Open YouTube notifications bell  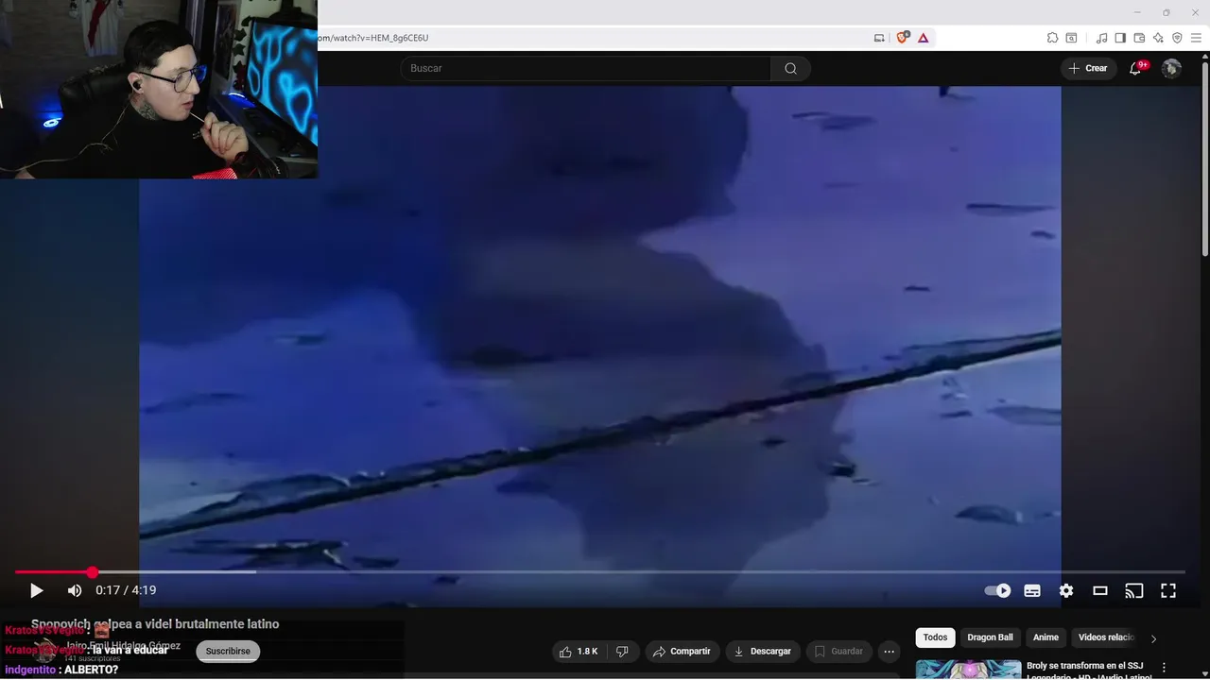pos(1136,68)
